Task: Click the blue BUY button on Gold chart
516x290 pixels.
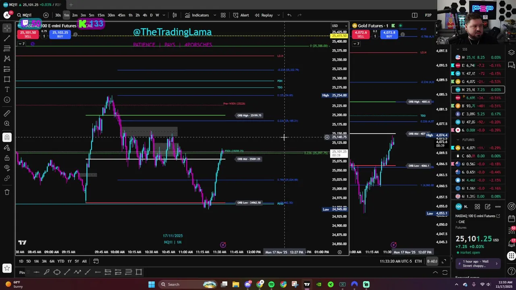Action: click(389, 34)
